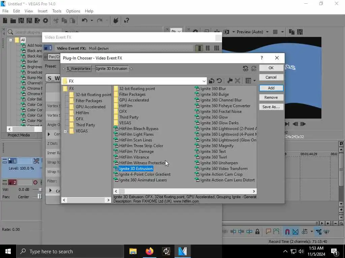The height and width of the screenshot is (258, 345).
Task: Adjust the track 2 Vol slider
Action: [x=40, y=189]
